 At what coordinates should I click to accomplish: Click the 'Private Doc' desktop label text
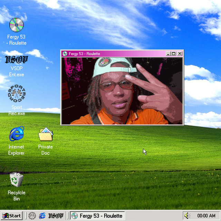pos(46,150)
